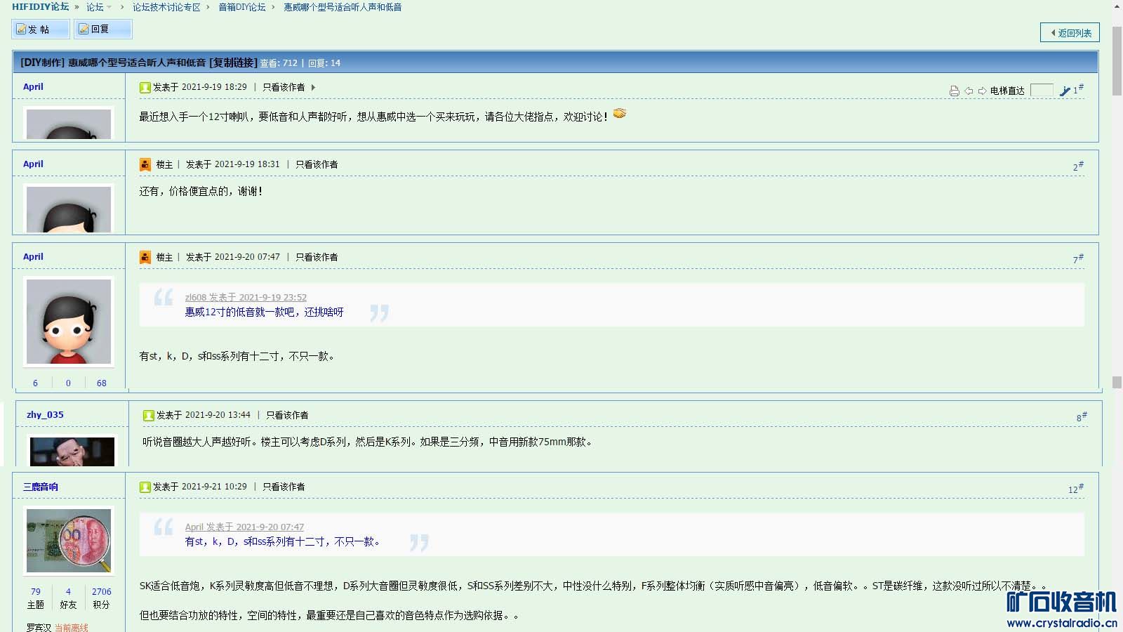This screenshot has width=1123, height=632.
Task: Open zhy_035's user profile link
Action: 45,414
